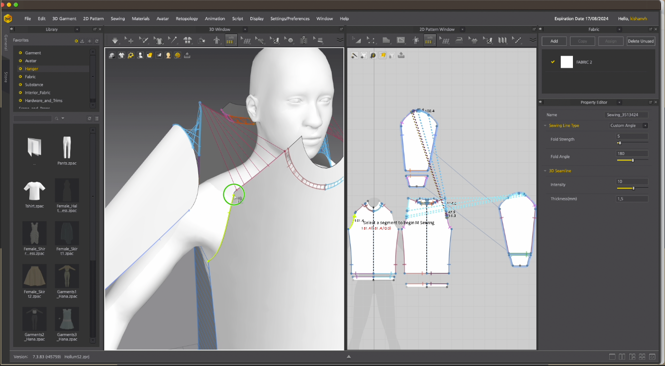This screenshot has width=665, height=366.
Task: Toggle seamline visibility icon in 2D viewport
Action: [355, 55]
